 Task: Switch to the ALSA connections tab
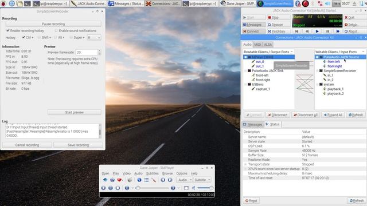point(268,45)
